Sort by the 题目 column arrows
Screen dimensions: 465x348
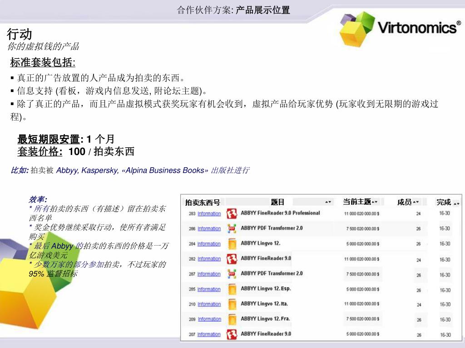[328, 202]
